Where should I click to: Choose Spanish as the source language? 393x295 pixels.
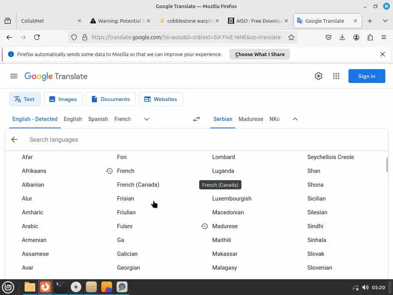coord(98,119)
